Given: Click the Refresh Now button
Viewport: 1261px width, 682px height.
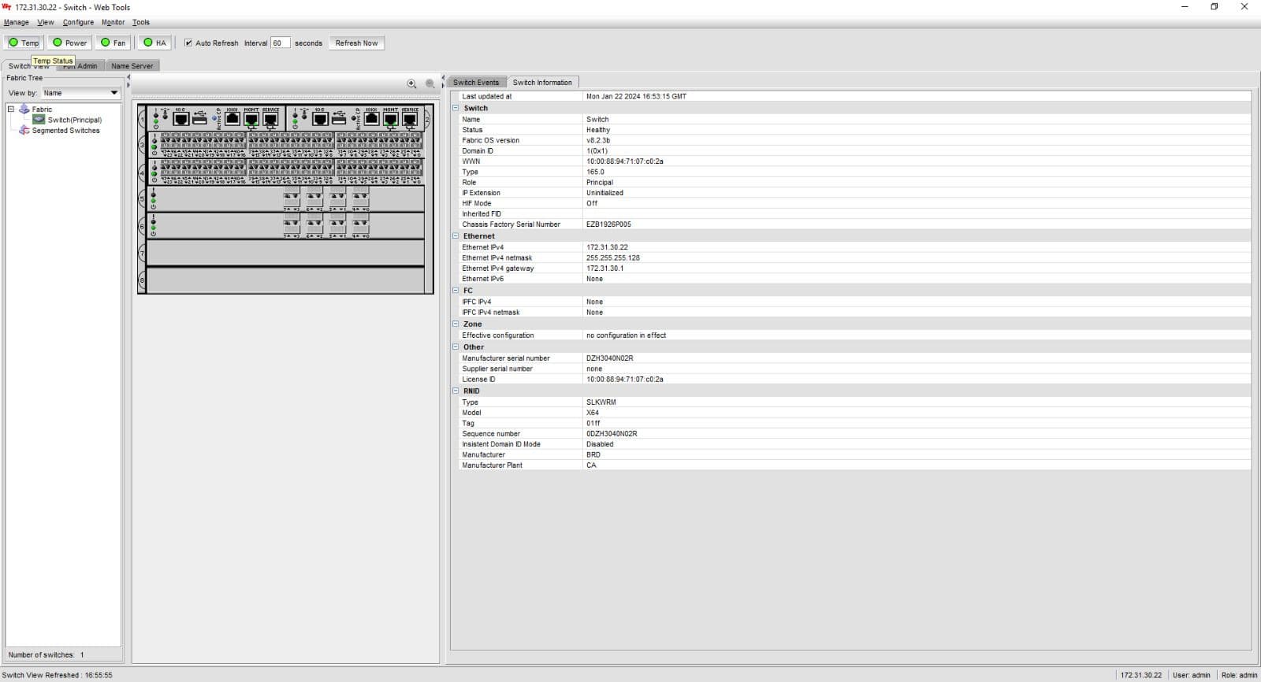Looking at the screenshot, I should click(x=356, y=43).
